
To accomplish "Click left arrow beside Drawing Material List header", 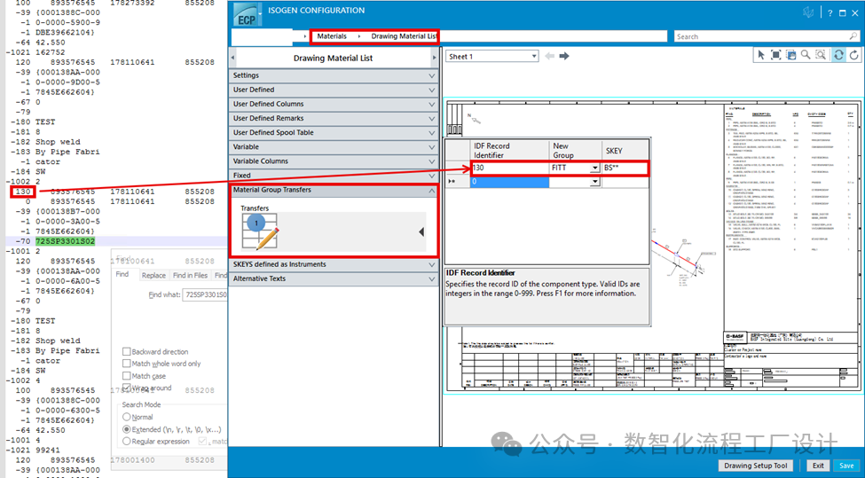I will pyautogui.click(x=232, y=58).
